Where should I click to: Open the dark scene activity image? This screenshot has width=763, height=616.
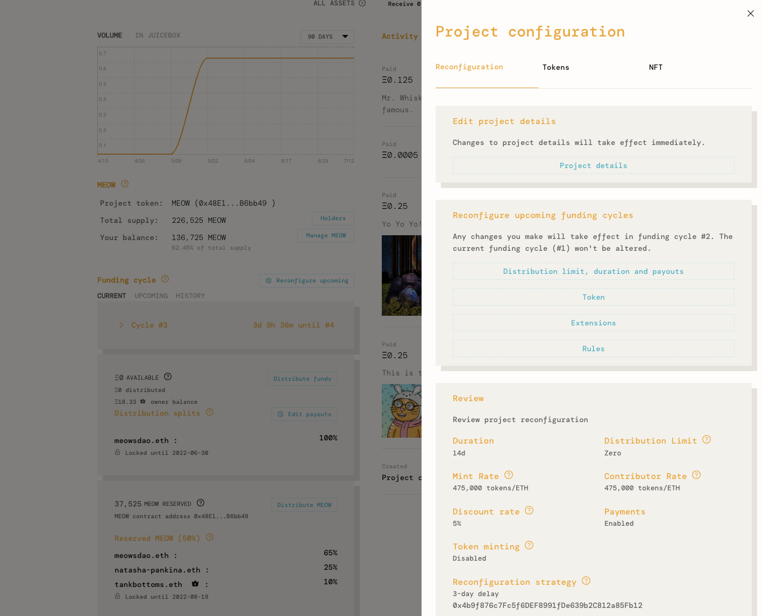(x=402, y=276)
